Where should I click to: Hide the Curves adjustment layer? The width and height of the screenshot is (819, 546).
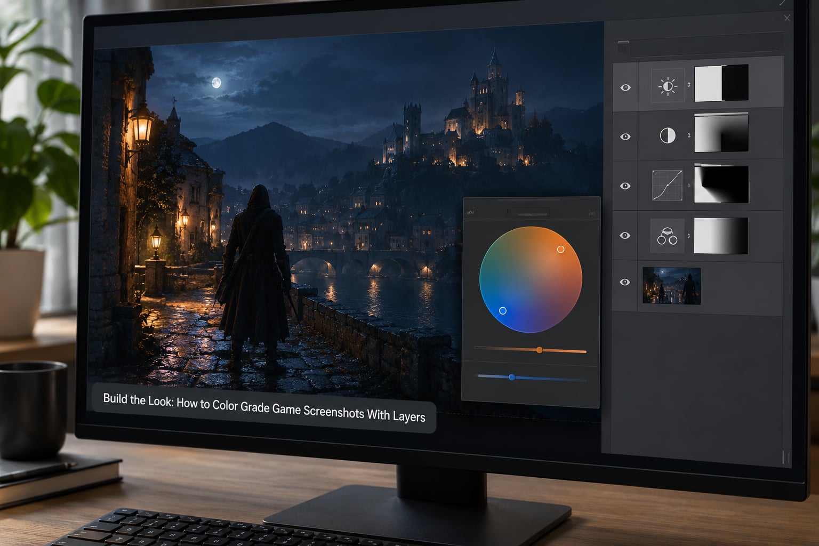coord(625,186)
